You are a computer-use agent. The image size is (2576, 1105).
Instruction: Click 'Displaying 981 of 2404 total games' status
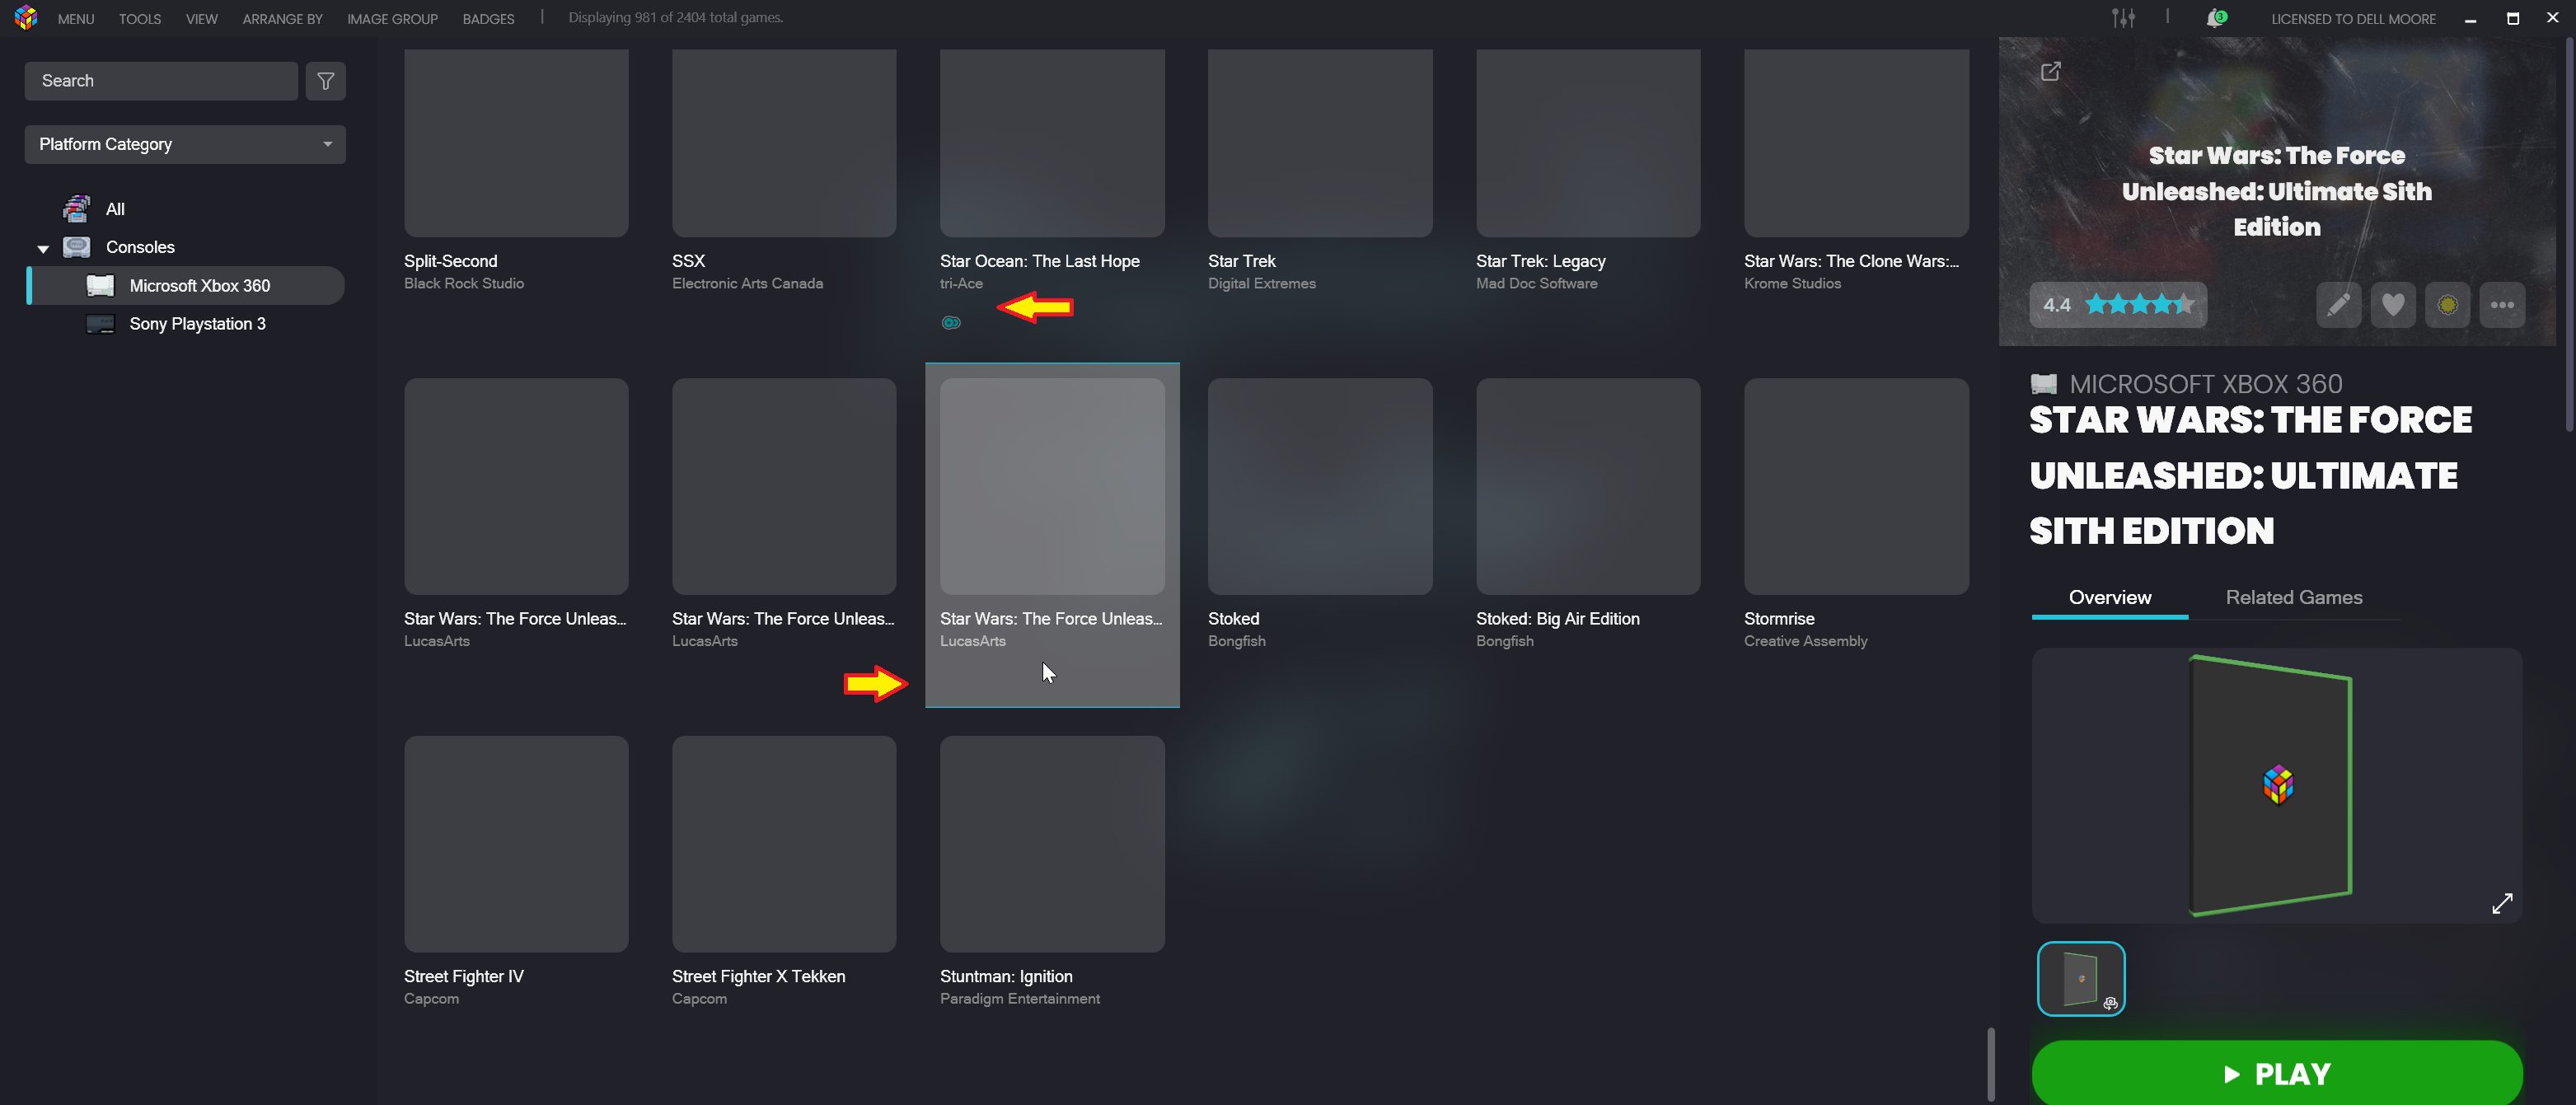(x=675, y=18)
